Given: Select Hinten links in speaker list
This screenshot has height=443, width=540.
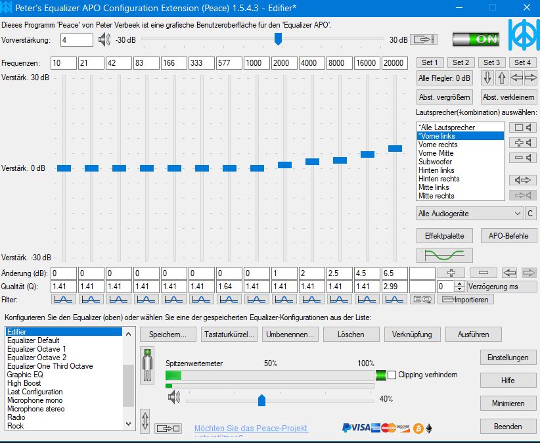Looking at the screenshot, I should 461,170.
